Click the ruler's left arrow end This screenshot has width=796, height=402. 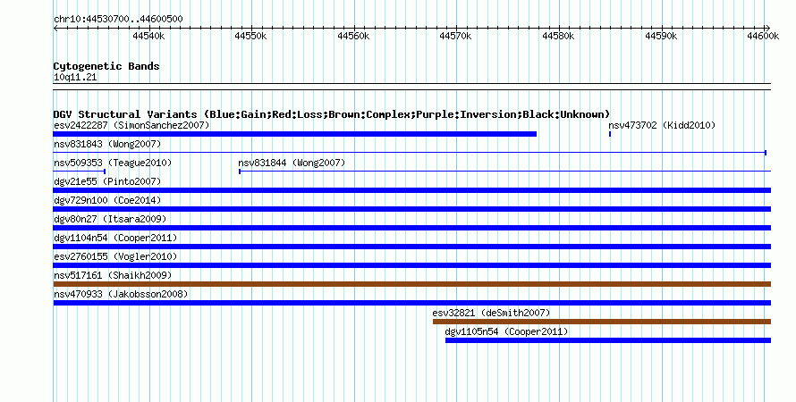[55, 29]
